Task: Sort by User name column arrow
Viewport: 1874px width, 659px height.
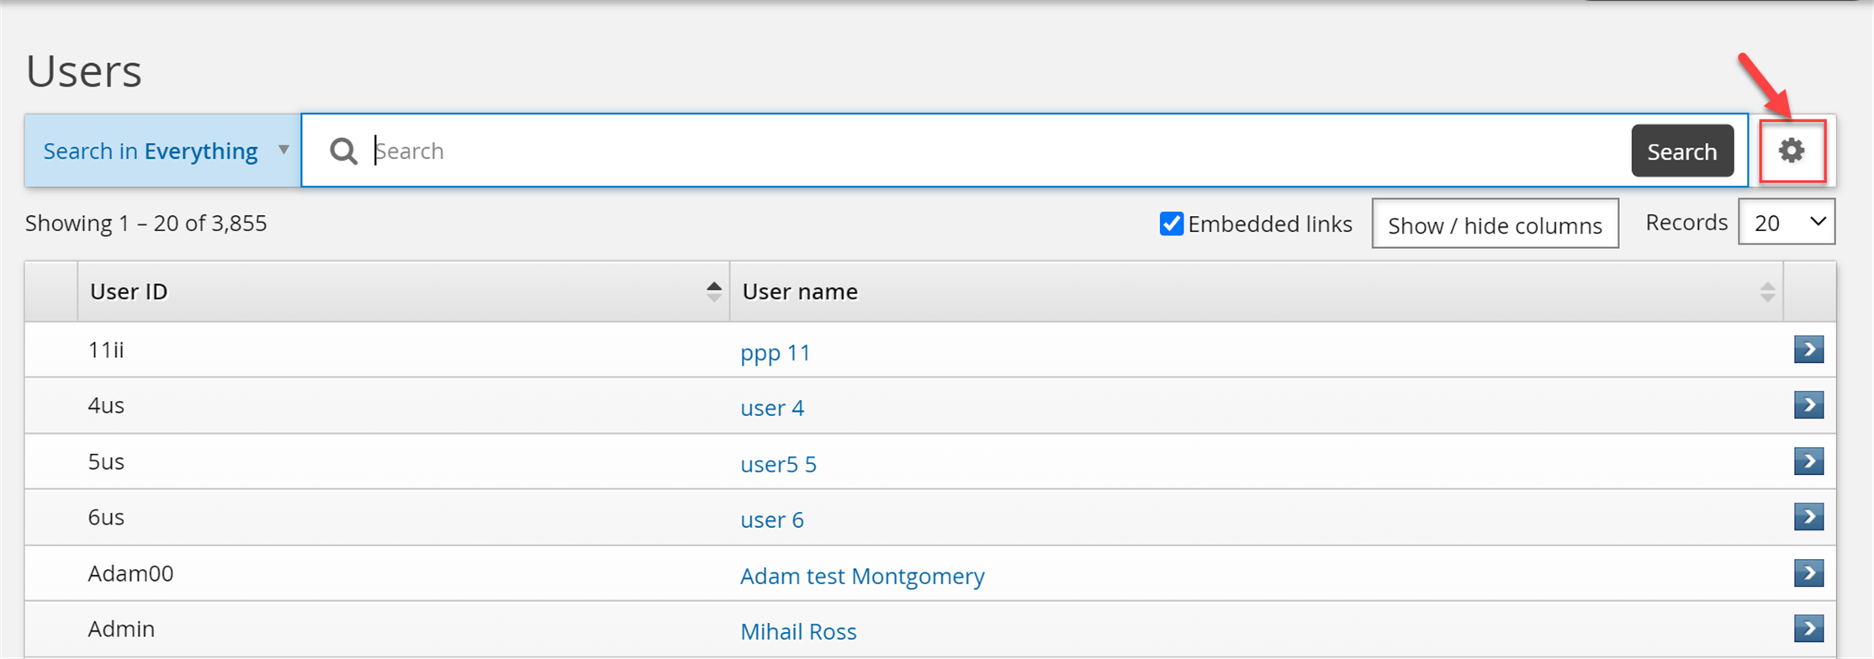Action: 1766,292
